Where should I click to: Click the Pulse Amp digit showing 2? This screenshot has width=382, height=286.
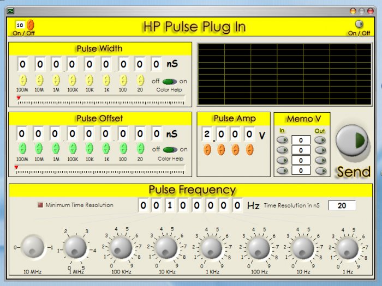[207, 134]
